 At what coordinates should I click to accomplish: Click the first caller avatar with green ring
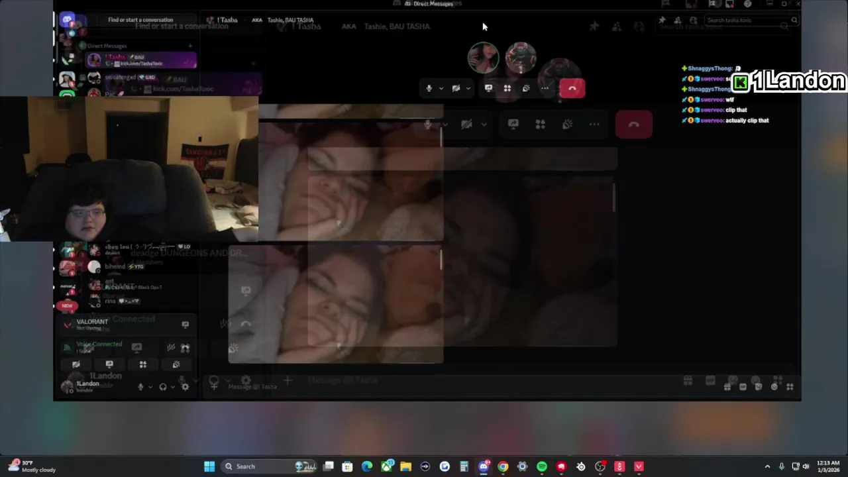(483, 58)
